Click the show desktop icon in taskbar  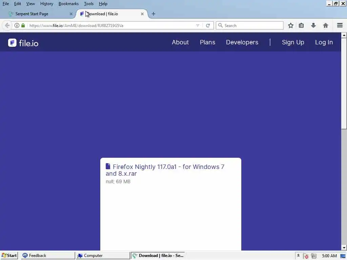[x=343, y=256]
